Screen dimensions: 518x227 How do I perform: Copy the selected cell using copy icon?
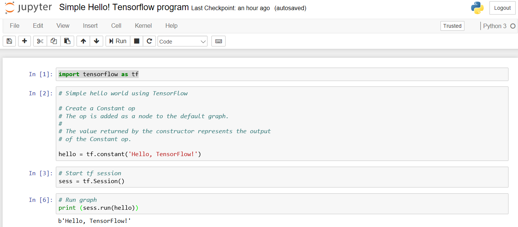[53, 41]
